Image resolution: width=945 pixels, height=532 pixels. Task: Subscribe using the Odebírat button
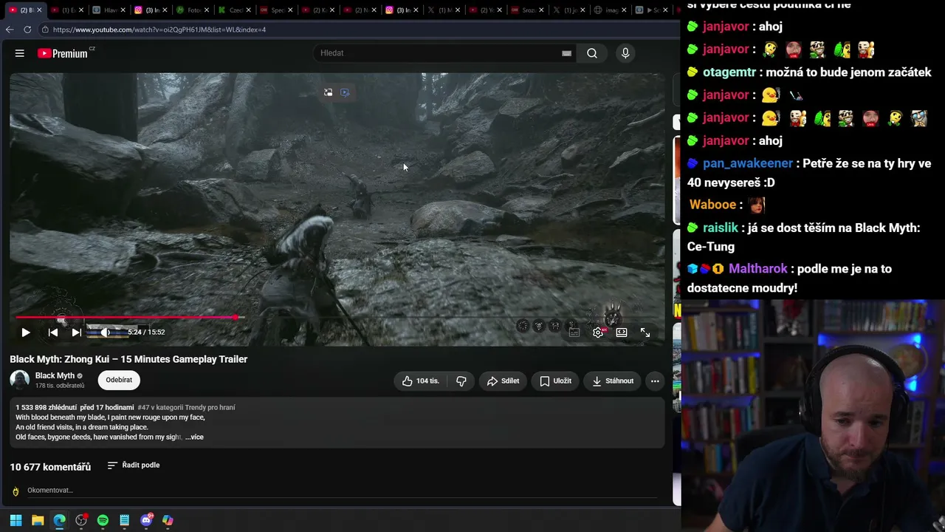click(119, 380)
